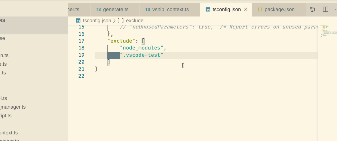Open the vsnip_context.ts tab

(170, 10)
